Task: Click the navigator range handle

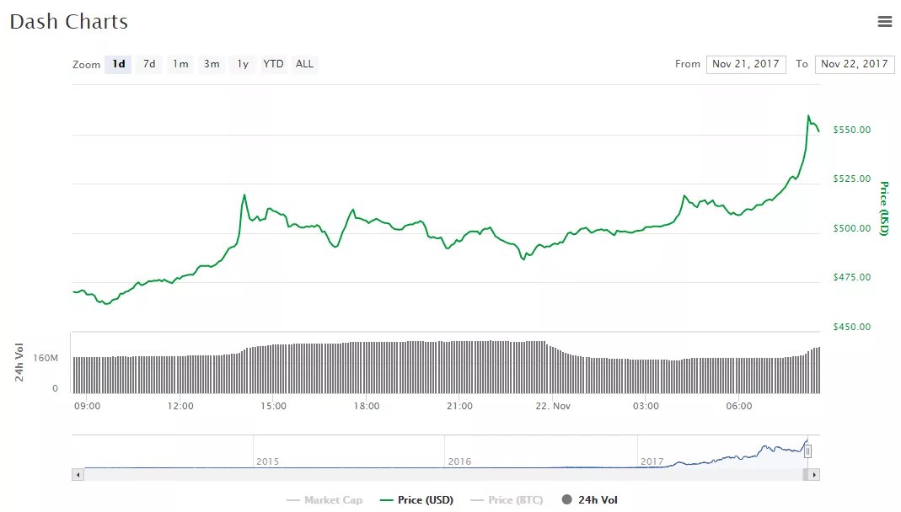Action: click(807, 451)
